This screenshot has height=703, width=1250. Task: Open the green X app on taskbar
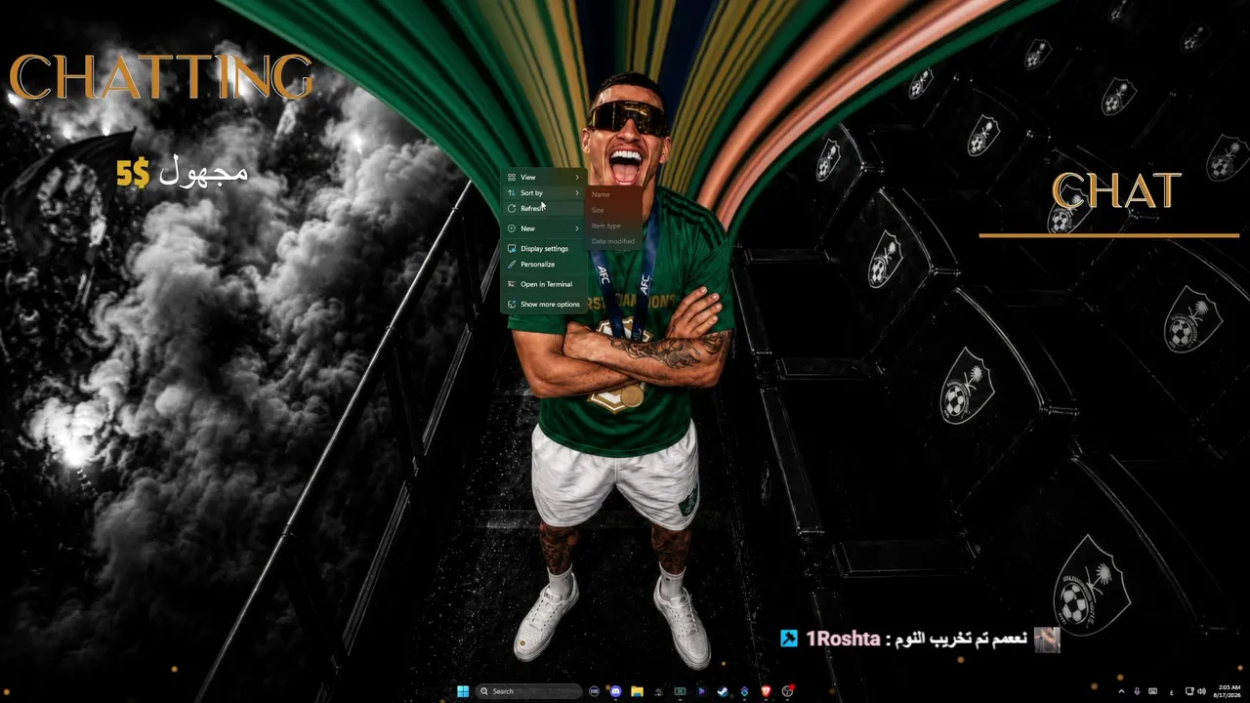click(680, 691)
